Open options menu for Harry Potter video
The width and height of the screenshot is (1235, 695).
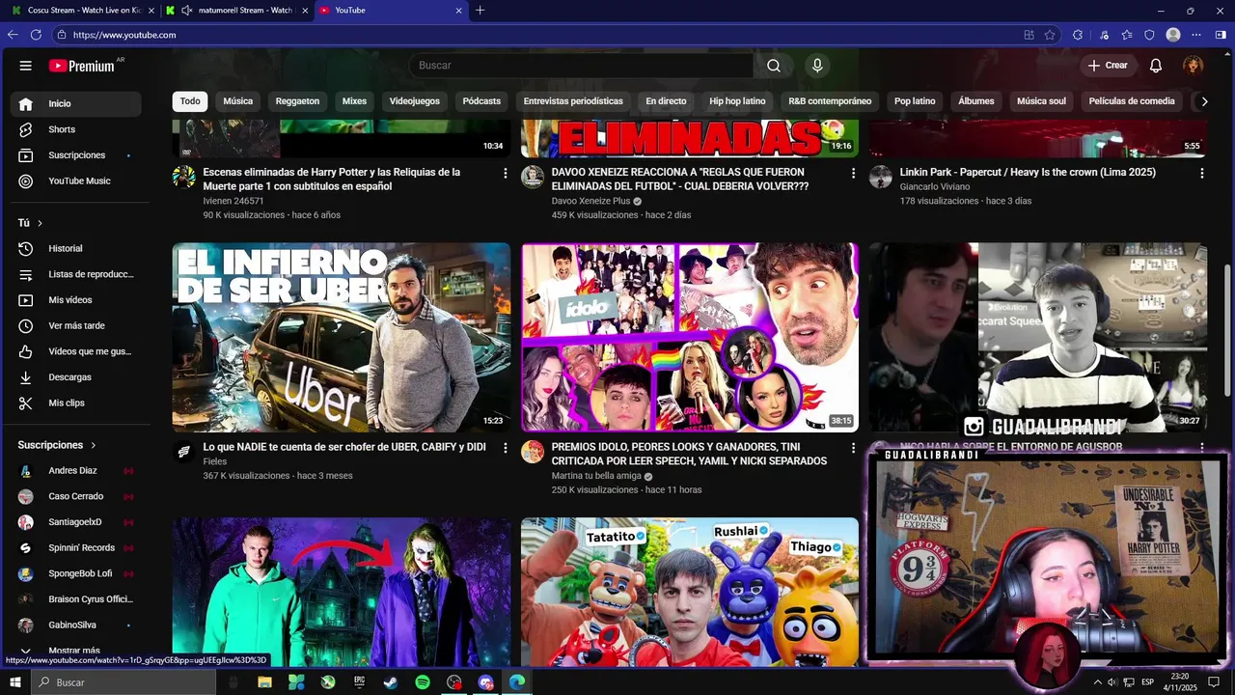(x=505, y=173)
